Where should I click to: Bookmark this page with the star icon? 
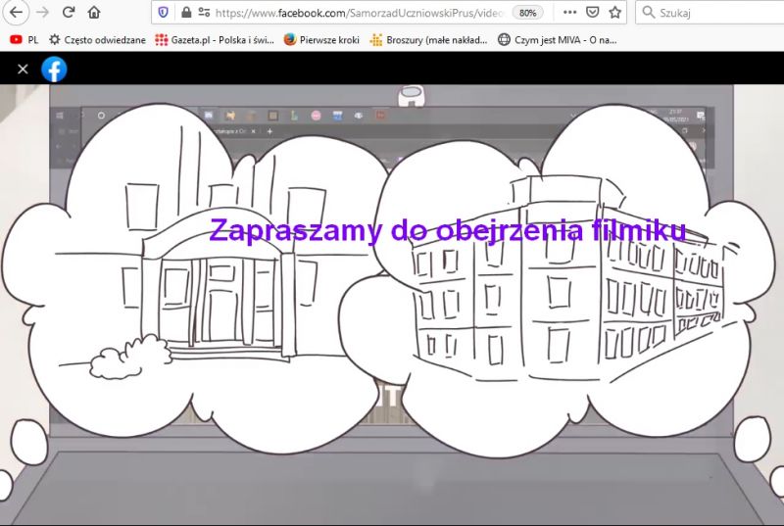pyautogui.click(x=615, y=13)
